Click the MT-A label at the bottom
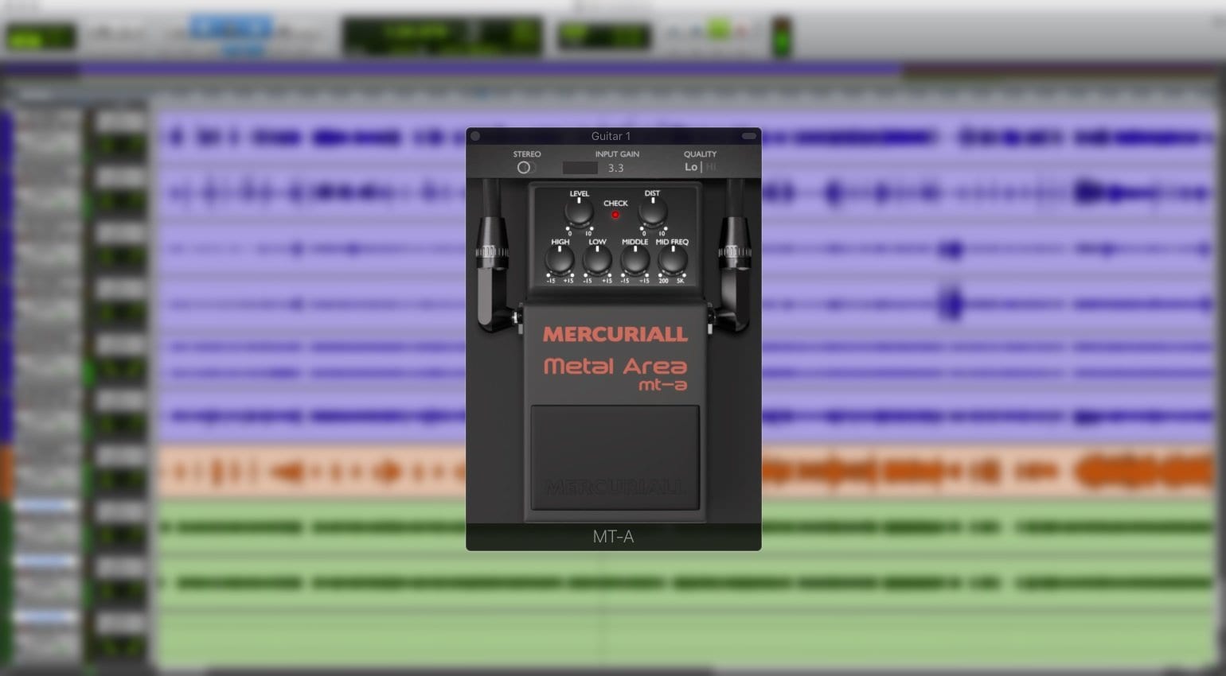 613,537
